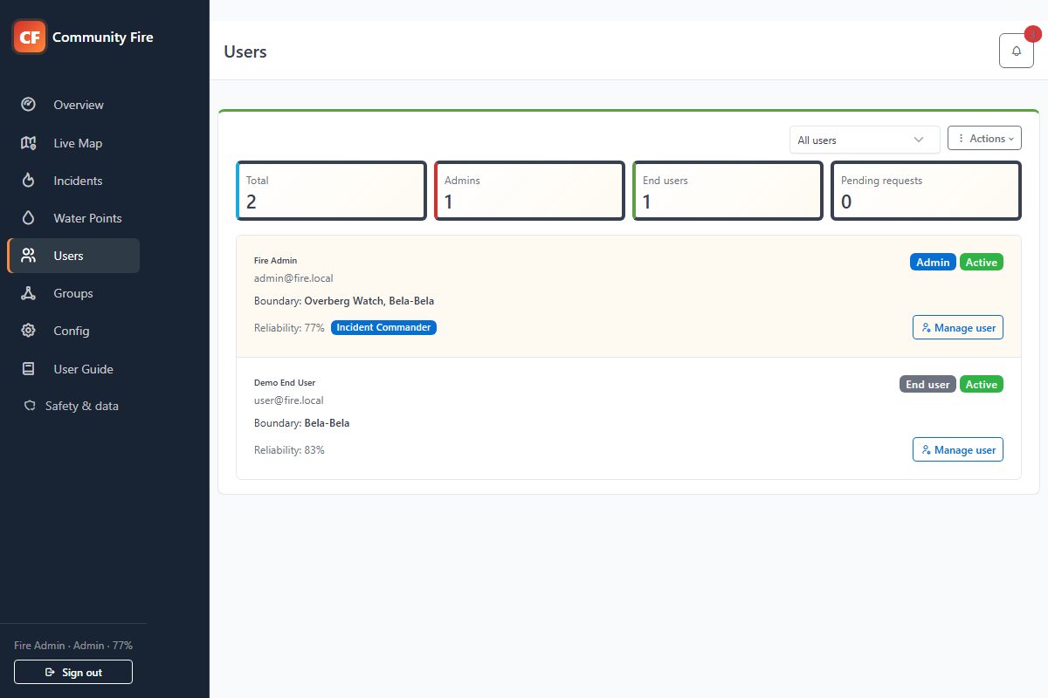
Task: Click the Fire Admin · Admin · 77% footer text
Action: 73,646
